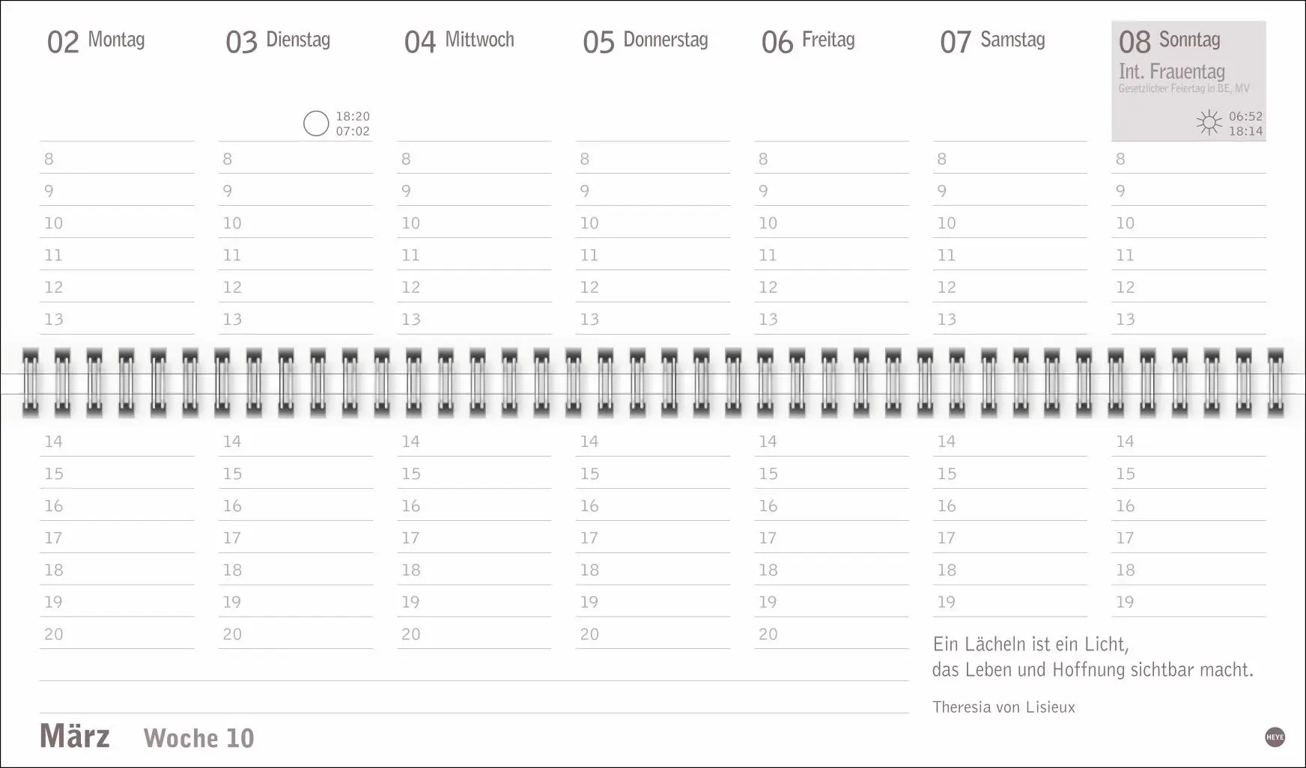
Task: Click the Woche 10 week label
Action: click(199, 738)
